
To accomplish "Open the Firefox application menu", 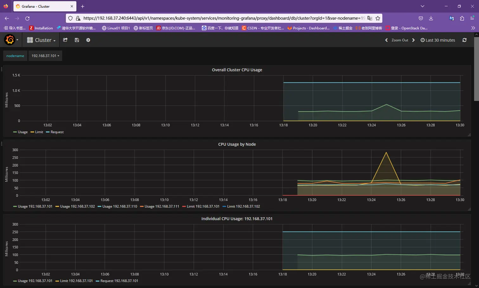I will 472,18.
